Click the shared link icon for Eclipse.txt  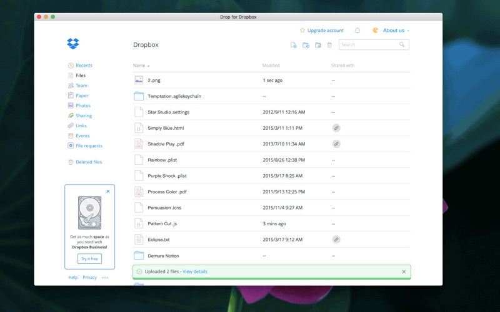[x=336, y=240]
